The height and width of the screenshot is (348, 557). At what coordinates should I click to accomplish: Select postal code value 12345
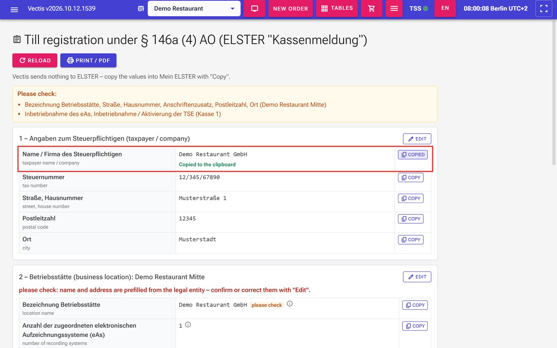coord(188,219)
